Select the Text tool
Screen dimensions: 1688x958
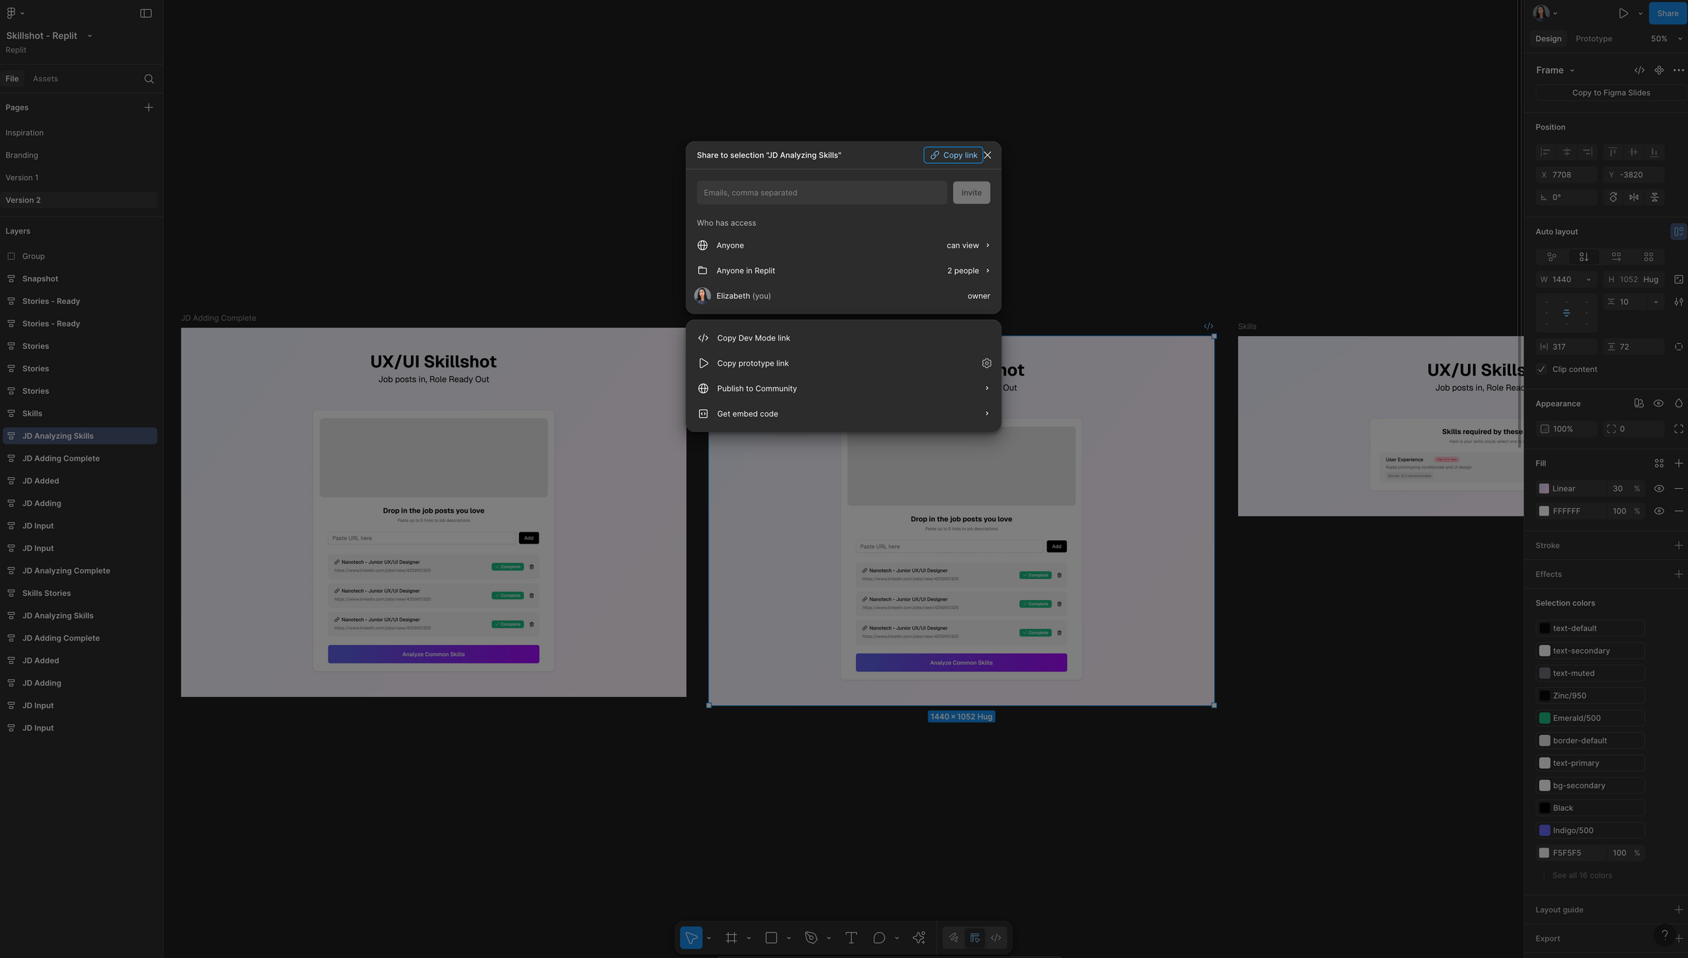point(851,938)
